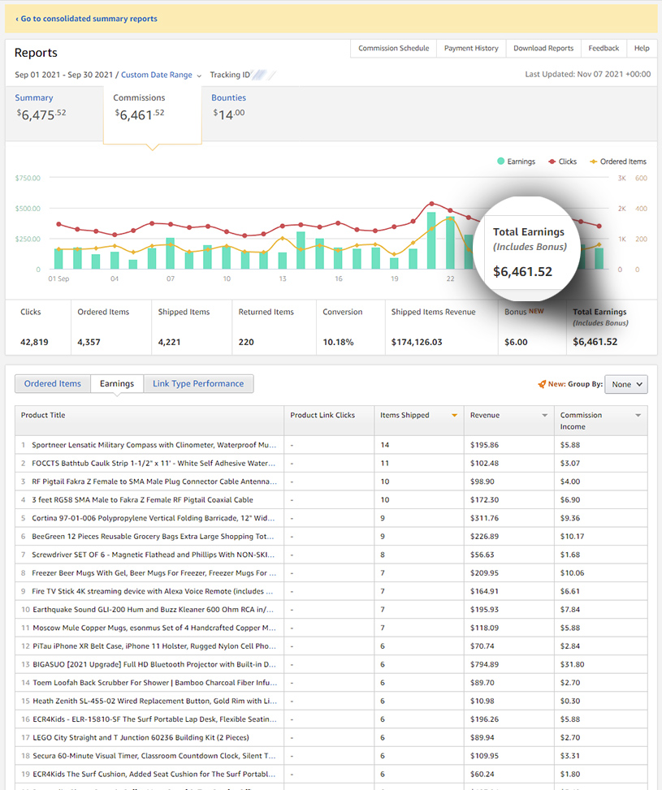Click the Toem Loofah Back Scrubber title

tap(155, 683)
